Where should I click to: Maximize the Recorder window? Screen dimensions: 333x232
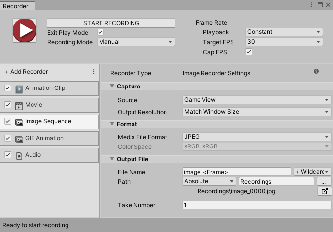(x=320, y=5)
